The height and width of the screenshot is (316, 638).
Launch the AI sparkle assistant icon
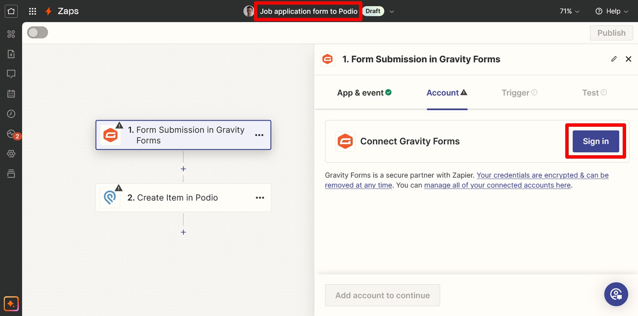click(11, 304)
